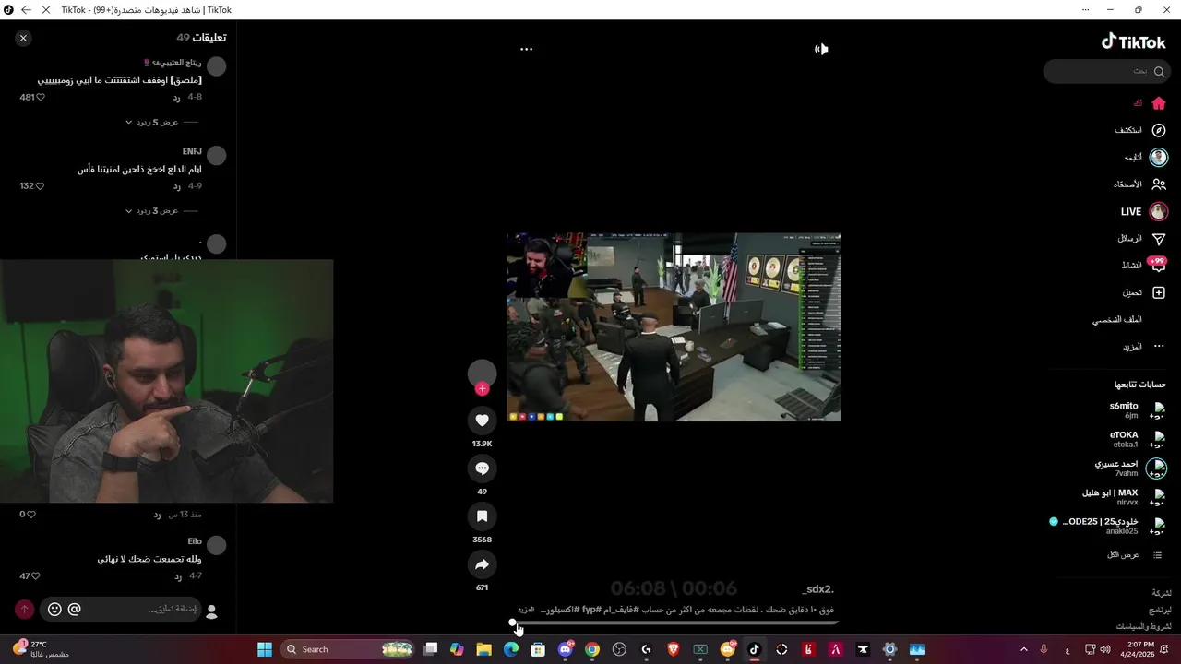
Task: Go back using browser back arrow
Action: 27,10
